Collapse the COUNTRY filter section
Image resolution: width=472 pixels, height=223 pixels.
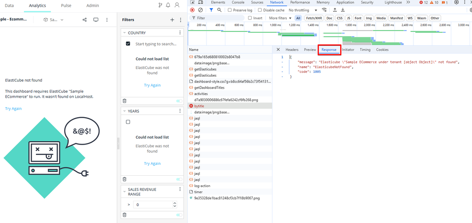(124, 33)
